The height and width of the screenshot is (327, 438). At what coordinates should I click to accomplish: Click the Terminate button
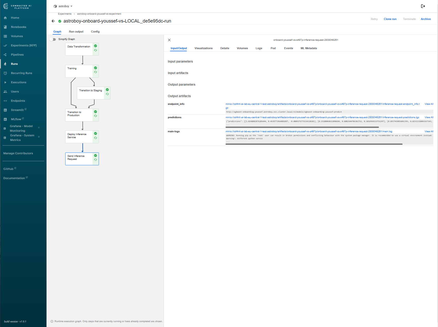pyautogui.click(x=409, y=19)
